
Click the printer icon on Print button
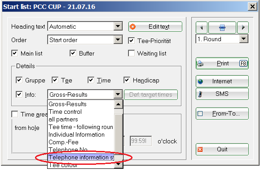click(200, 64)
